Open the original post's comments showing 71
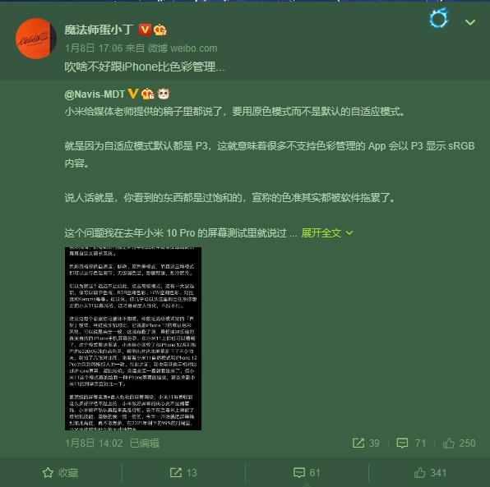This screenshot has height=487, width=490. point(411,443)
